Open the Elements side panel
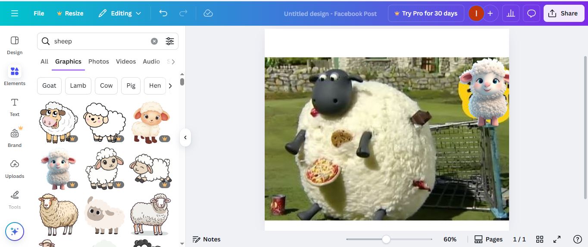588x247 pixels. [x=15, y=76]
